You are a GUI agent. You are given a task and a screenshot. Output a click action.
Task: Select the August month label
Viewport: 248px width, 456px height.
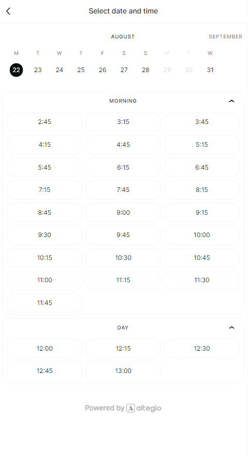pyautogui.click(x=123, y=37)
